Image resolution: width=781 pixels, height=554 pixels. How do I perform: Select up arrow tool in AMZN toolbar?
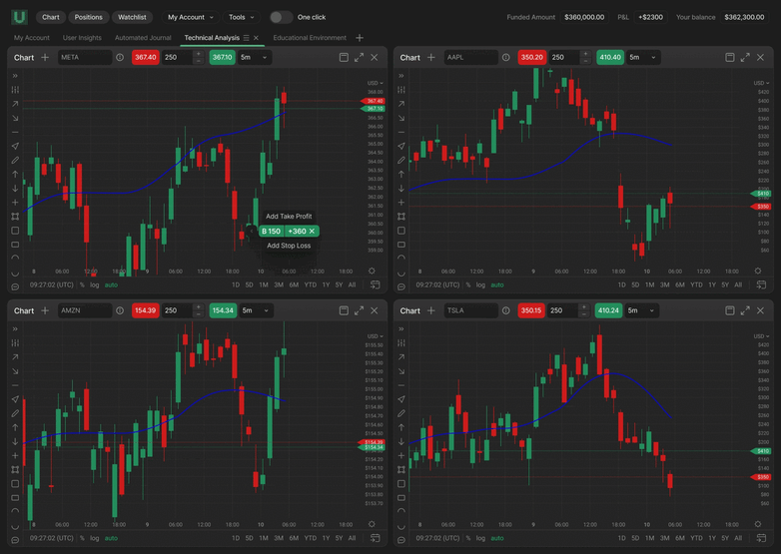tap(15, 427)
